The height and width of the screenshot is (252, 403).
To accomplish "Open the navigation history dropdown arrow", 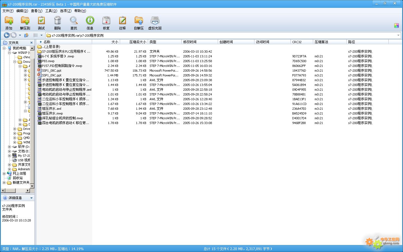I will coord(20,35).
